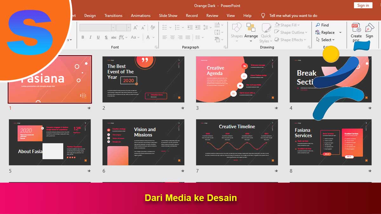Click the Replace button
This screenshot has height=214, width=381.
click(x=325, y=33)
